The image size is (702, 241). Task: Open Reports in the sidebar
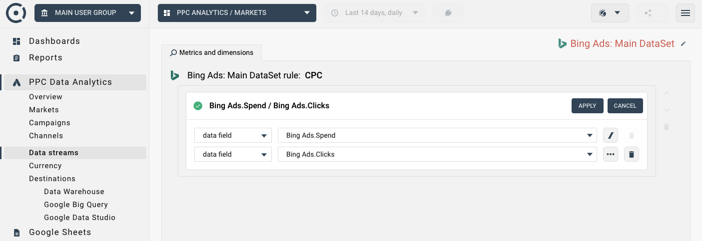click(x=45, y=57)
